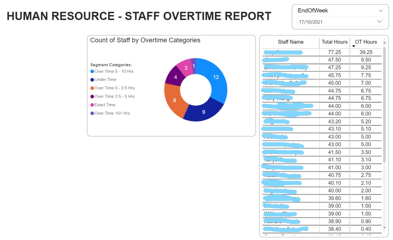This screenshot has width=393, height=240.
Task: Click the 0.90 OT Hours cell
Action: coord(366,221)
